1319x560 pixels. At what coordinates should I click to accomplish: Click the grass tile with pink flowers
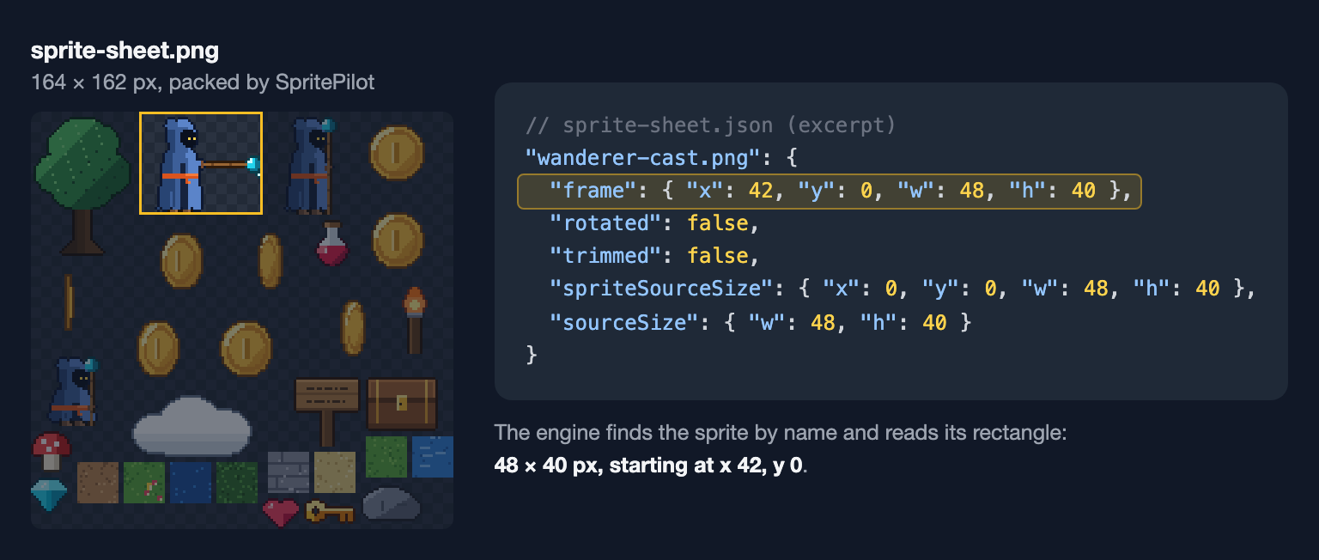click(x=144, y=483)
